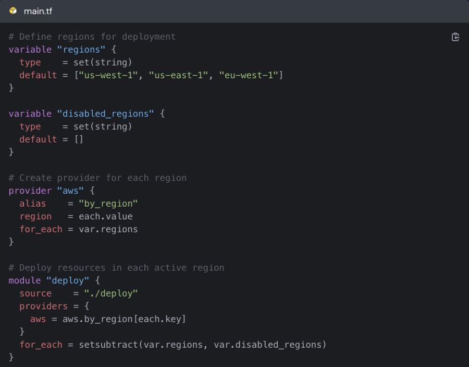The height and width of the screenshot is (367, 469).
Task: Click the comment '# Deploy resources in each active region'
Action: pyautogui.click(x=116, y=268)
